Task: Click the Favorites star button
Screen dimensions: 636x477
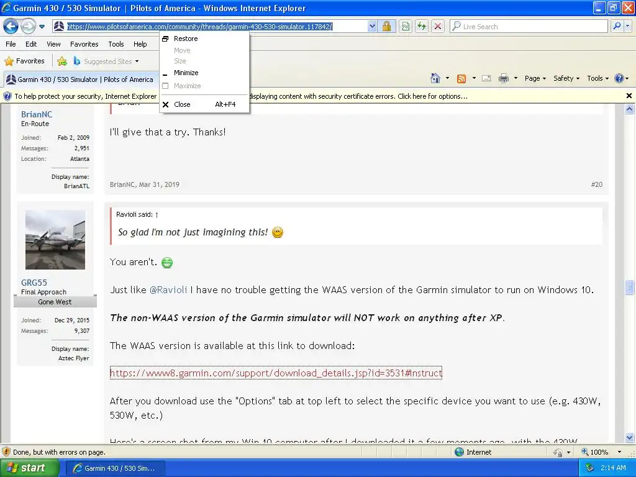Action: (x=24, y=61)
